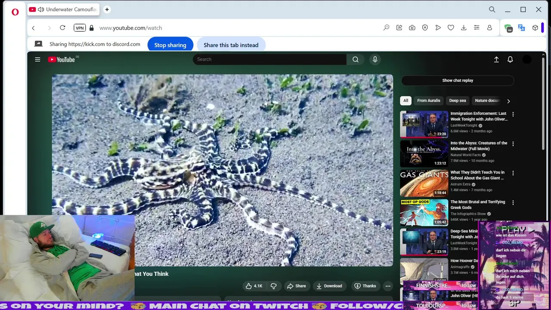Screen dimensions: 551x310
Task: Click Natural World Facts channel name
Action: [x=465, y=155]
